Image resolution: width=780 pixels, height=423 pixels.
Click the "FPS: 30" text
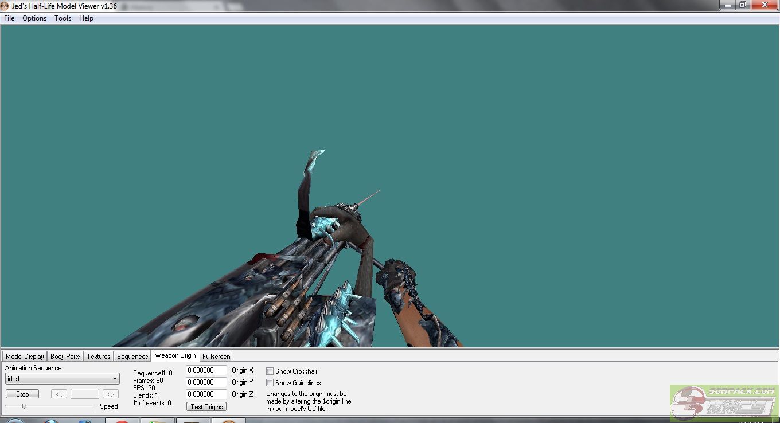click(x=144, y=388)
